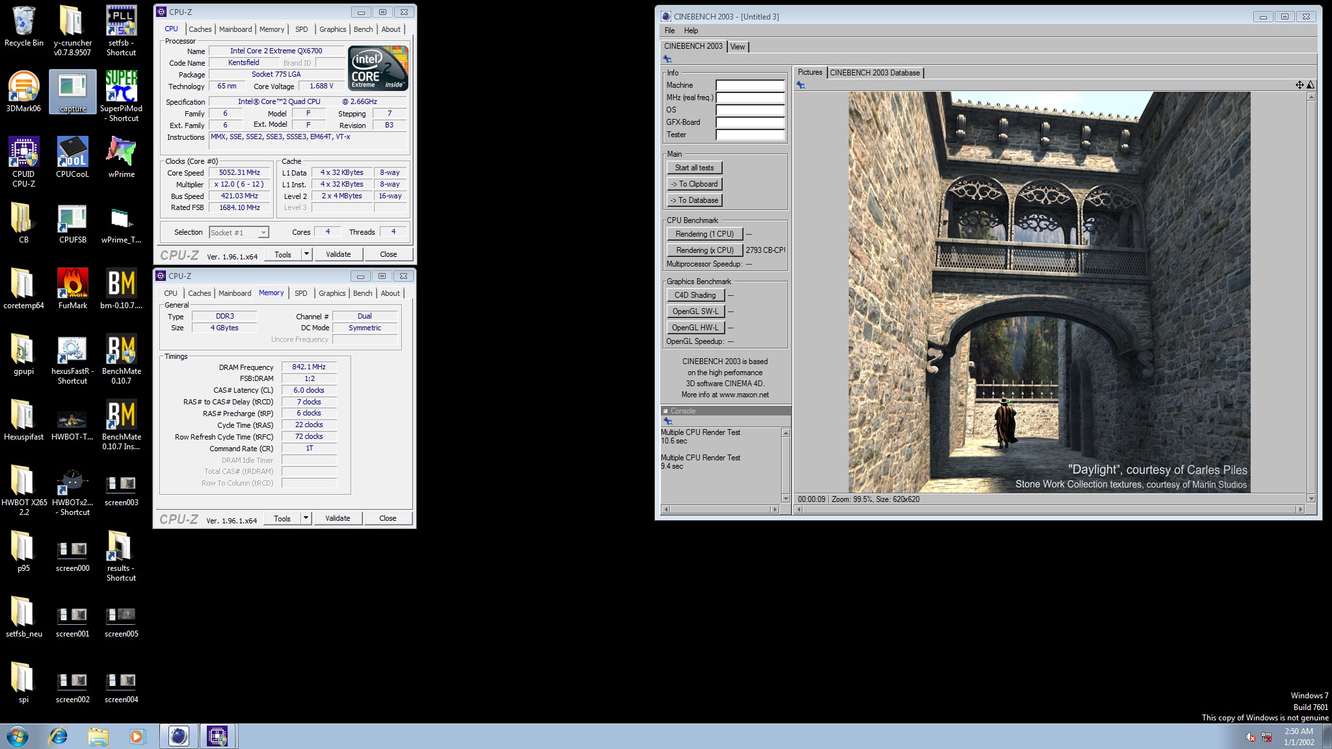The height and width of the screenshot is (749, 1332).
Task: Switch to CINEBENCH taskbar button
Action: (178, 736)
